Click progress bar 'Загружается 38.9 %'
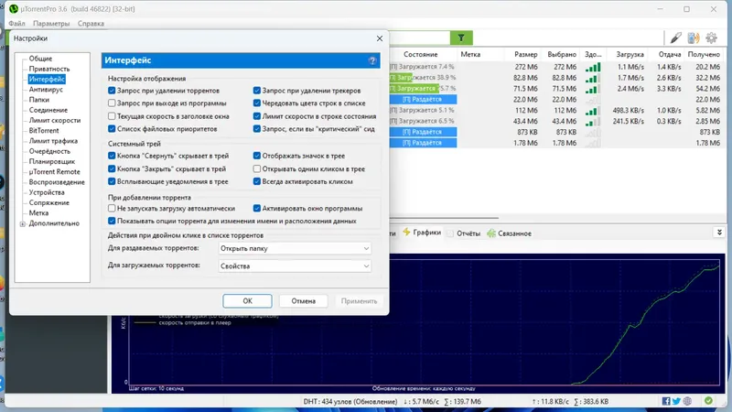The width and height of the screenshot is (732, 412). coord(423,78)
